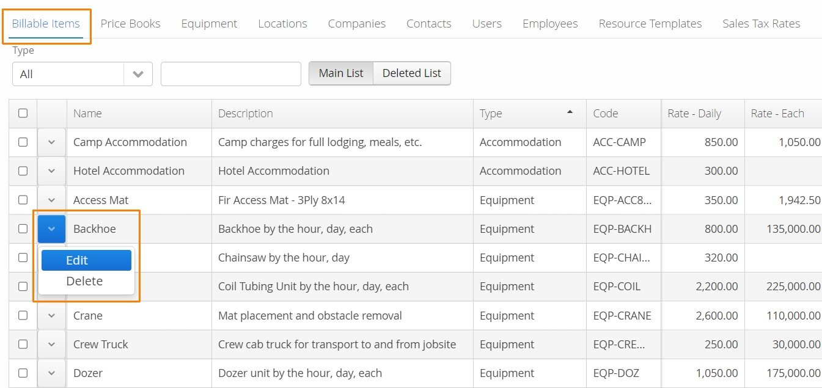Click the Dozer name cell

click(139, 373)
